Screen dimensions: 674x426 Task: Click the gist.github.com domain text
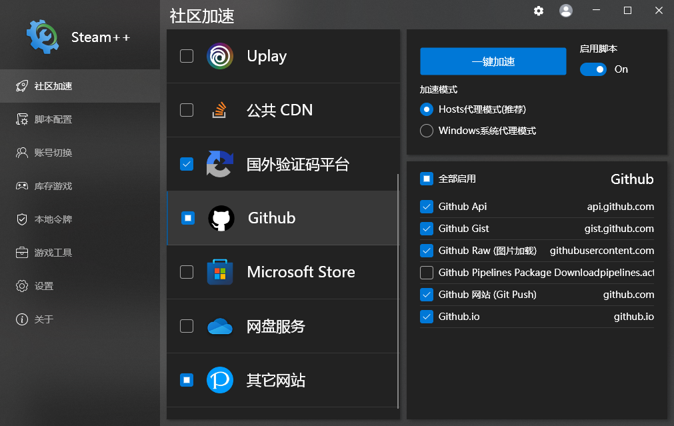click(x=619, y=229)
